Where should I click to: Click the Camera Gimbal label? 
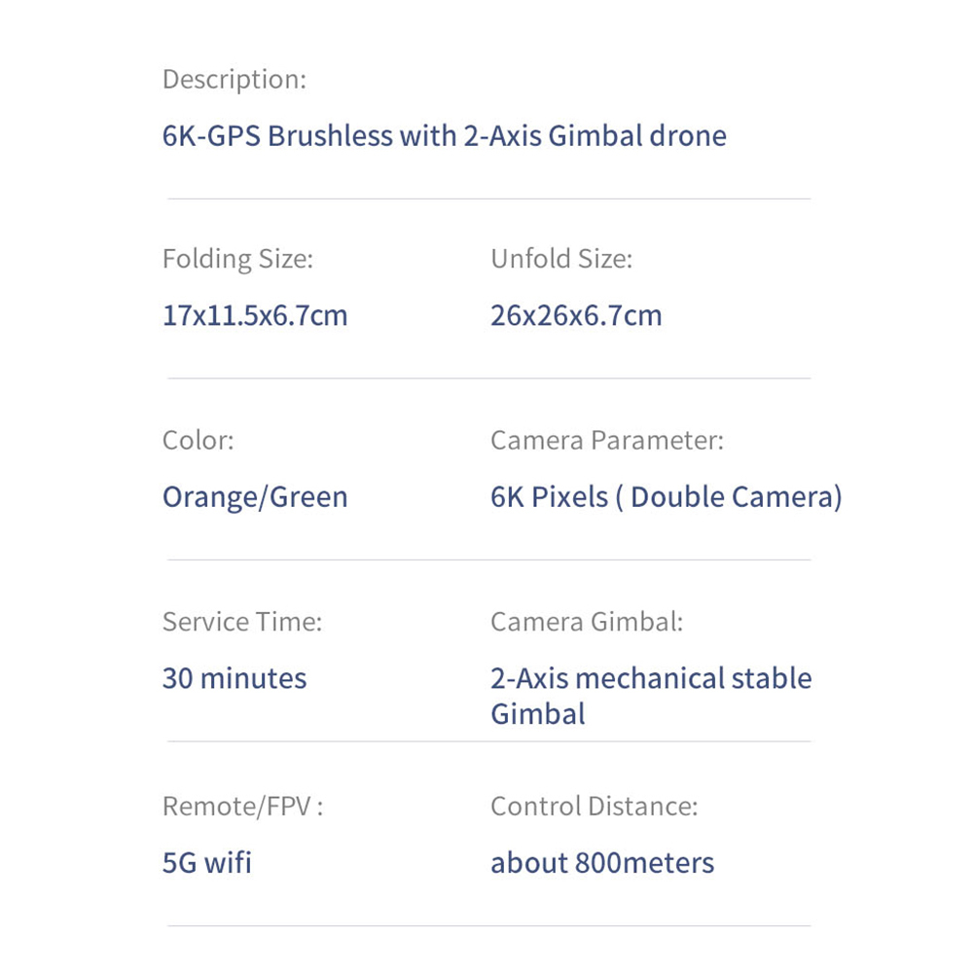587,622
